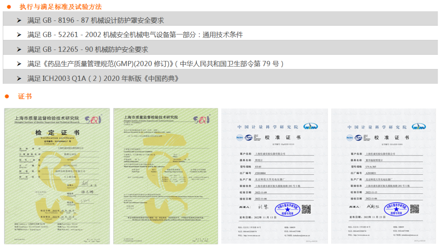Click the orange bullet beside 执行与满足标准及试验方法

coord(9,7)
